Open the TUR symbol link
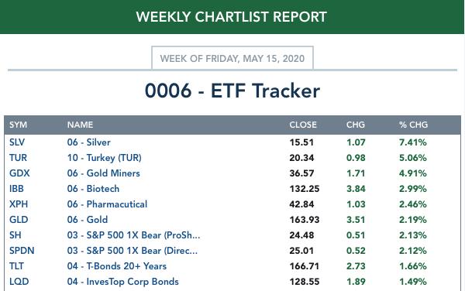 (18, 158)
